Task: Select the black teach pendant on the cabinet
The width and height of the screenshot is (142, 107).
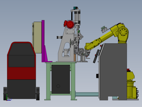Action: (96, 56)
